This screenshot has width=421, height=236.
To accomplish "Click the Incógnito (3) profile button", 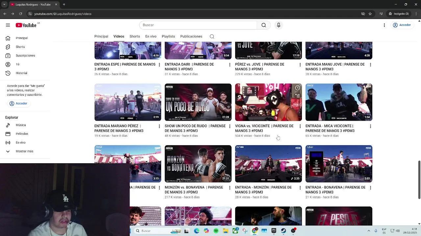I will 398,14.
